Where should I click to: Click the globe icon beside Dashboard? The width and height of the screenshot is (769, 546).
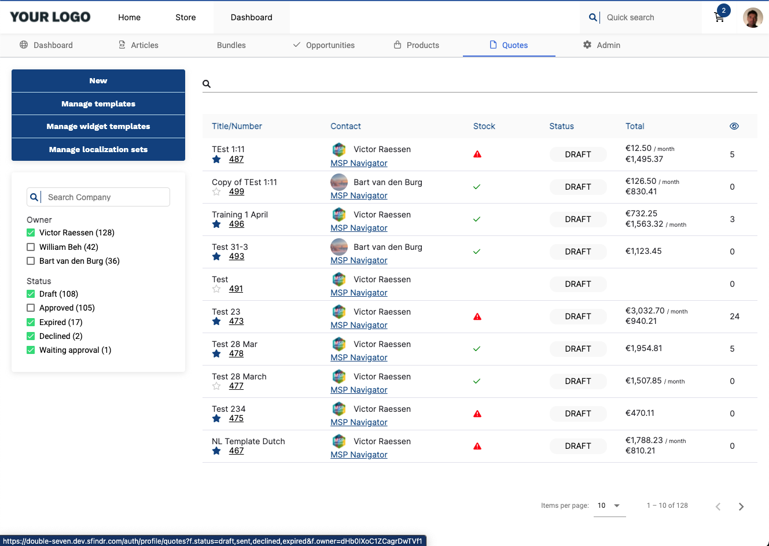click(23, 45)
